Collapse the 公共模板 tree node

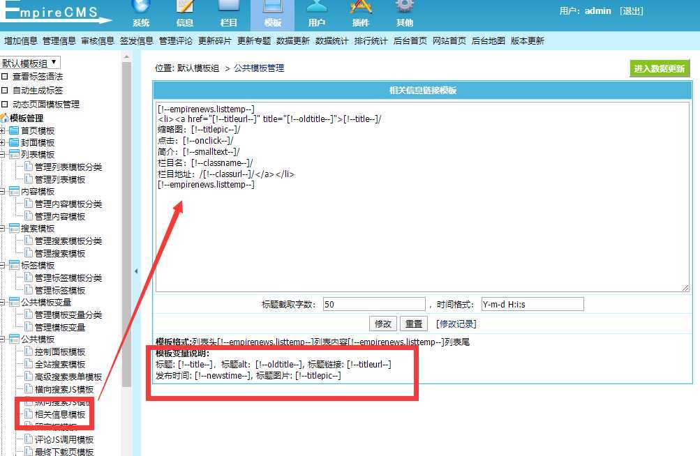[x=2, y=339]
